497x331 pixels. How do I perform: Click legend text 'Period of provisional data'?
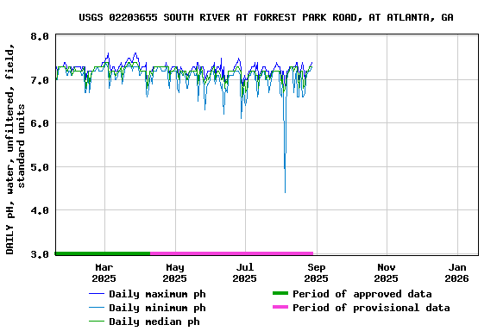371,308
